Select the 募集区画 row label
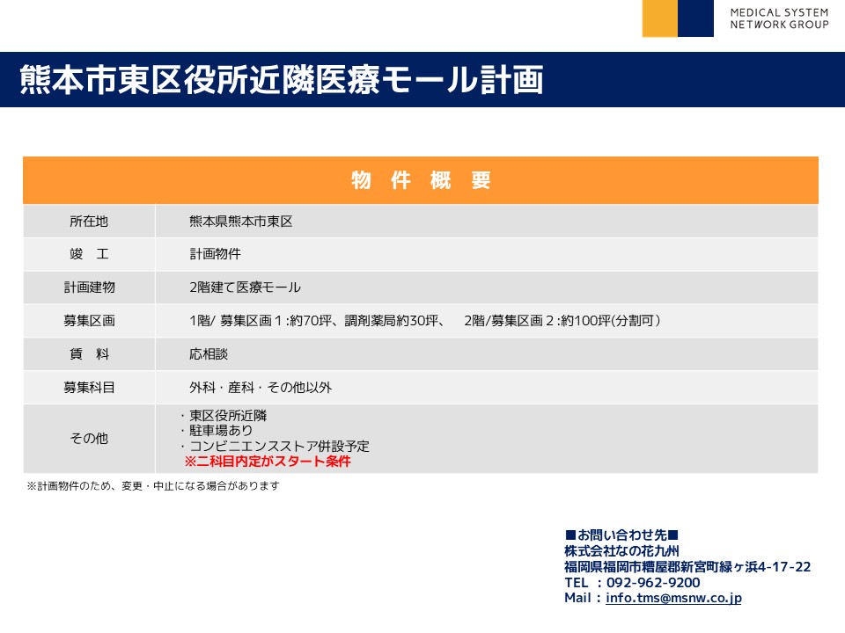The width and height of the screenshot is (845, 633). point(89,321)
